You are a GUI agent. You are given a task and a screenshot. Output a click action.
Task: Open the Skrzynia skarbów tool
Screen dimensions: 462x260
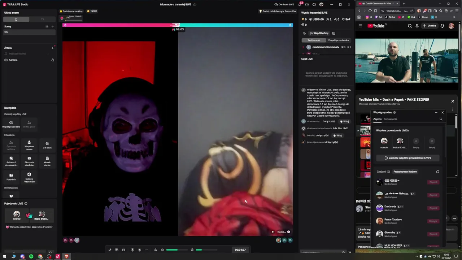coord(29,161)
